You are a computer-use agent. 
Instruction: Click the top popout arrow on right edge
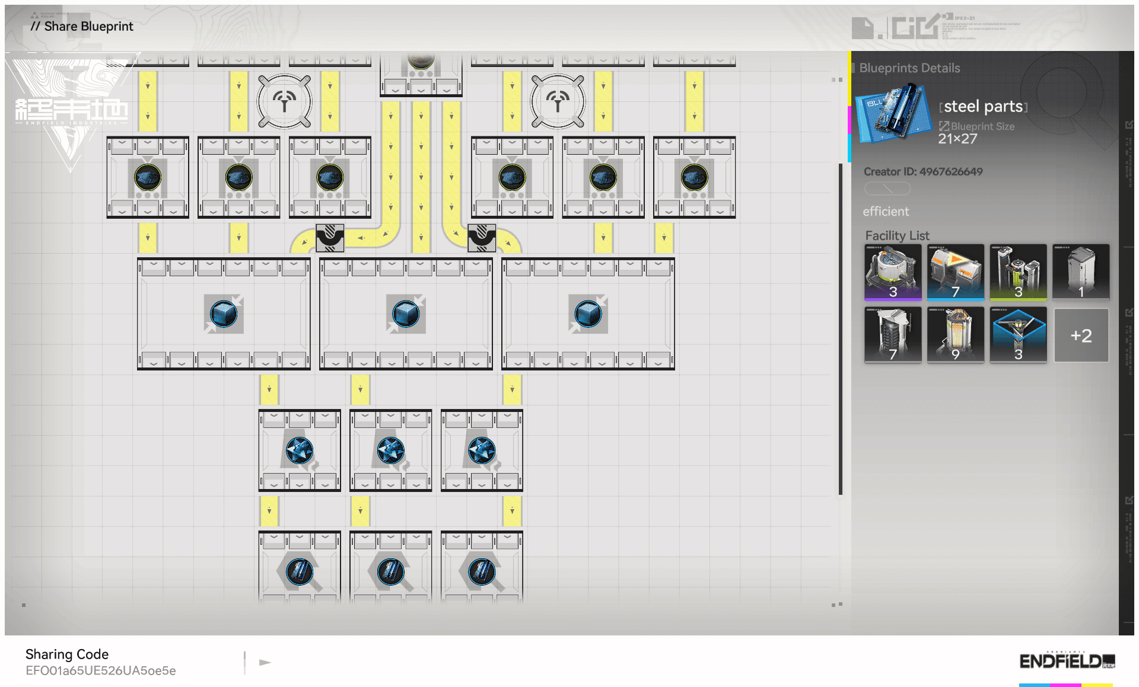pos(1129,124)
